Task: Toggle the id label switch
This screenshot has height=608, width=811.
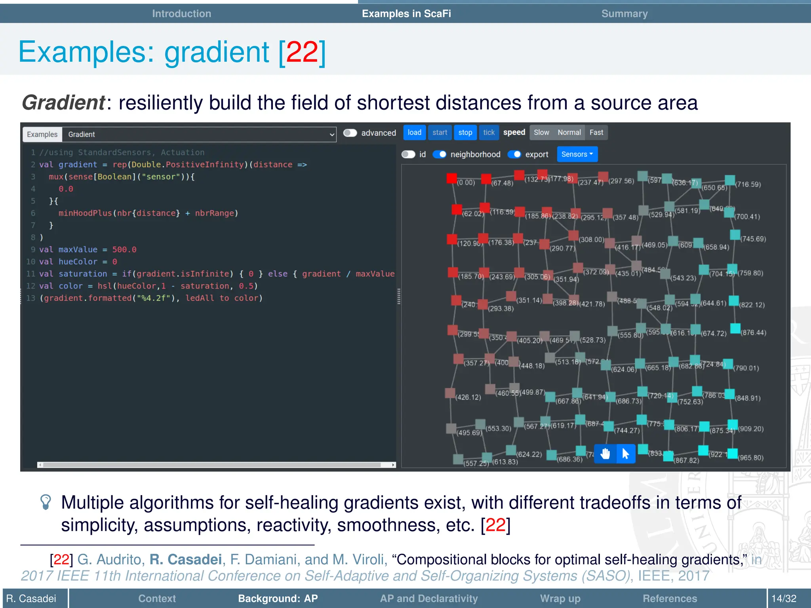Action: 408,154
